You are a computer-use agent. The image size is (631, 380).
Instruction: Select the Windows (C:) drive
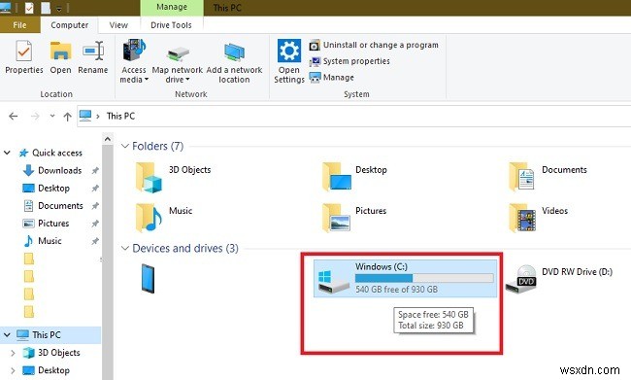coord(405,278)
